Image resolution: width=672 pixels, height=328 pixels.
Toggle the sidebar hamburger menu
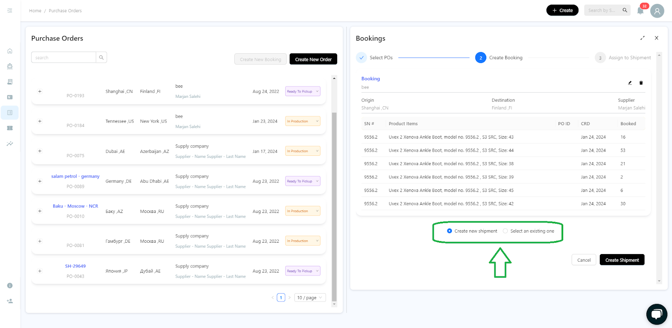point(10,10)
